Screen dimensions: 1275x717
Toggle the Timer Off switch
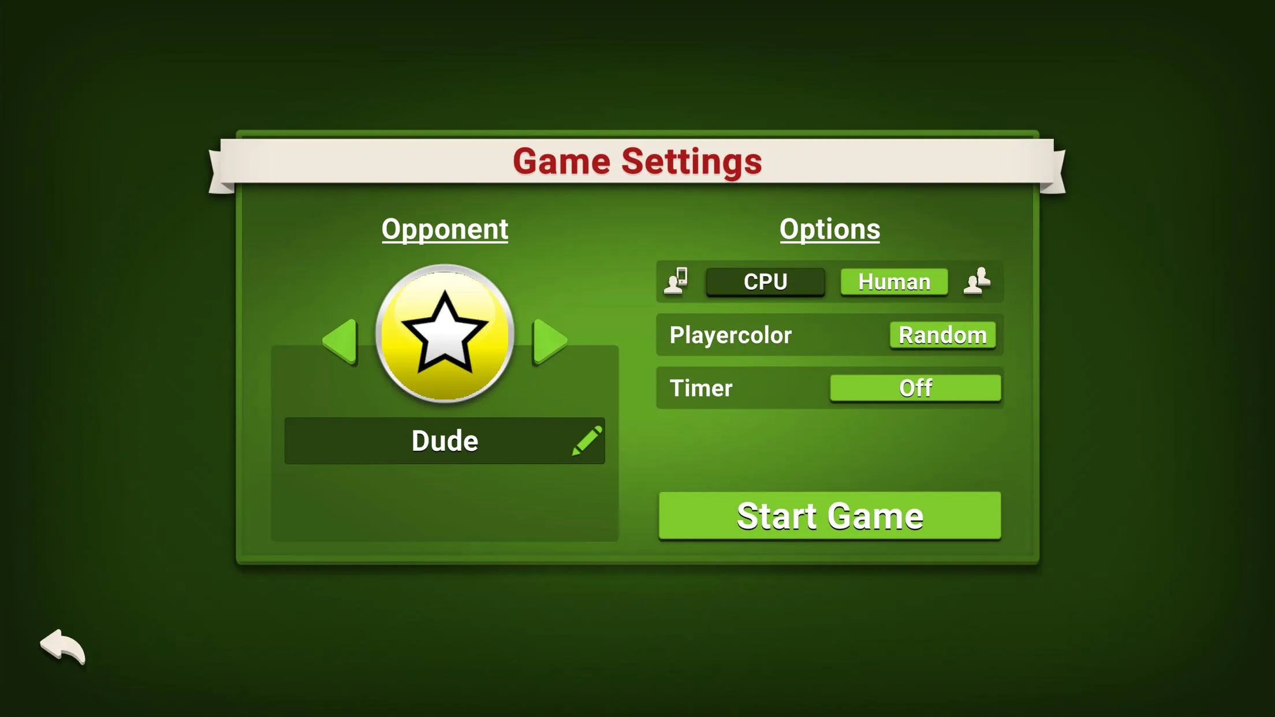click(x=914, y=388)
